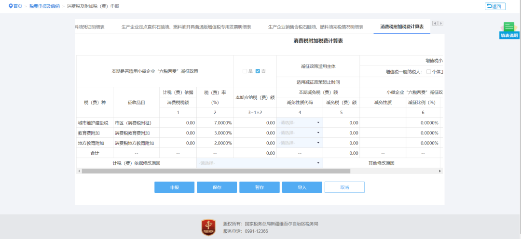Select the 消费税附加税费计算表 tab
The width and height of the screenshot is (521, 239).
(x=402, y=27)
